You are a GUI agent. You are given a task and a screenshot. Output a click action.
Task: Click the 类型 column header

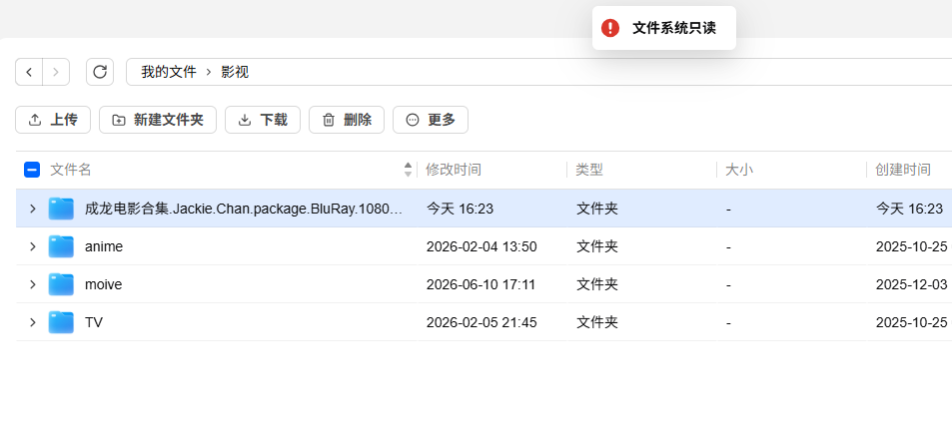pos(589,170)
